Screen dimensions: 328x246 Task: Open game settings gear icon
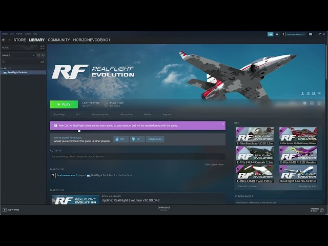point(305,103)
